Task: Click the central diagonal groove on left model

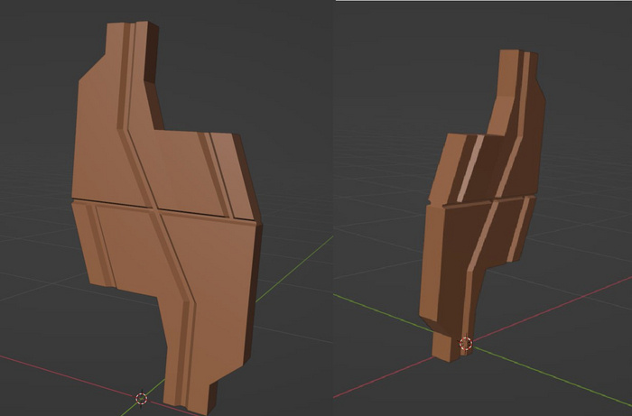Action: [x=155, y=211]
